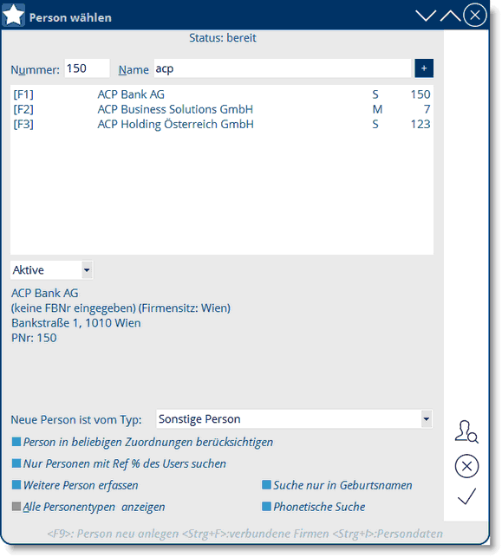This screenshot has width=502, height=557.
Task: Select the ACP Bank AG result
Action: (222, 94)
